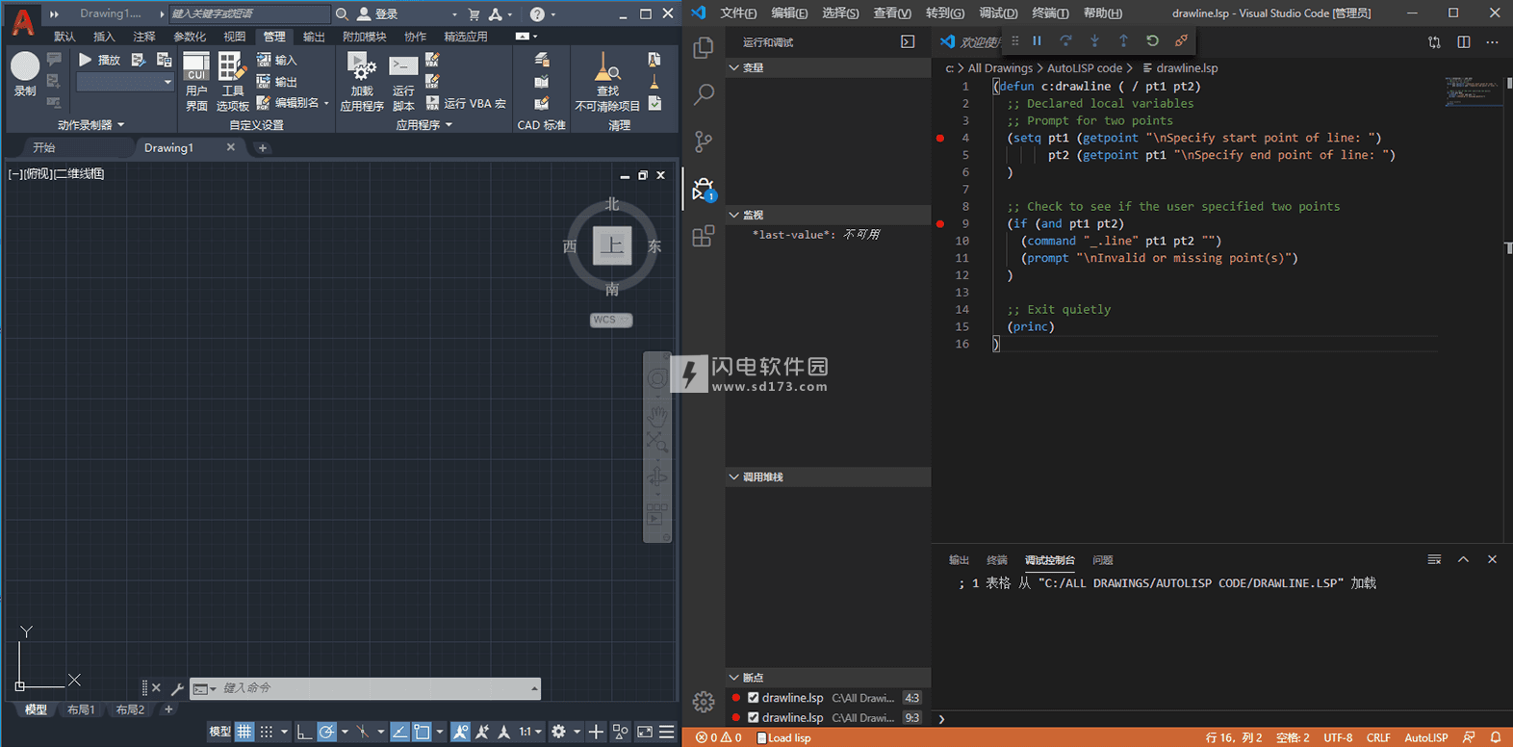Uncheck the drawline.lsp 9:3 breakpoint checkbox
Screen dimensions: 1513x747
754,717
